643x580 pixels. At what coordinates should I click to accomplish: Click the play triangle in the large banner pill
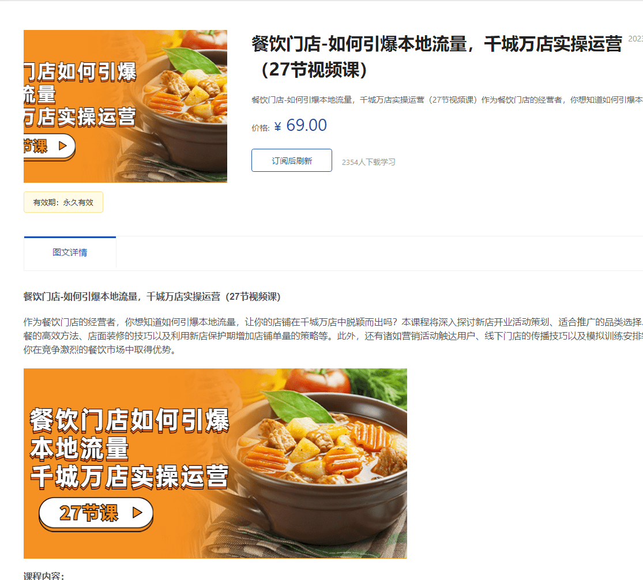(x=137, y=513)
